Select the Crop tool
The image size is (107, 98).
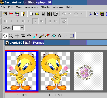pos(23,36)
